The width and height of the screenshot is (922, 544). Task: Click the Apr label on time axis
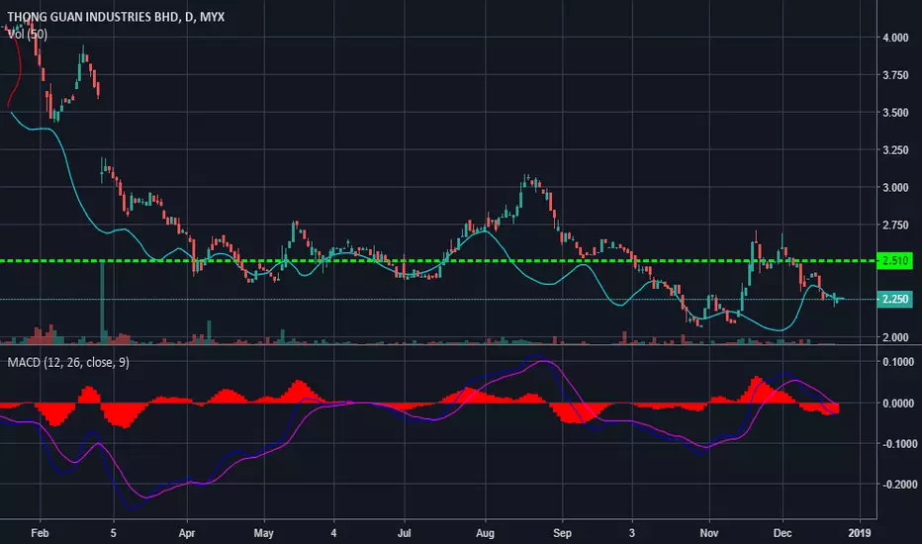[186, 533]
